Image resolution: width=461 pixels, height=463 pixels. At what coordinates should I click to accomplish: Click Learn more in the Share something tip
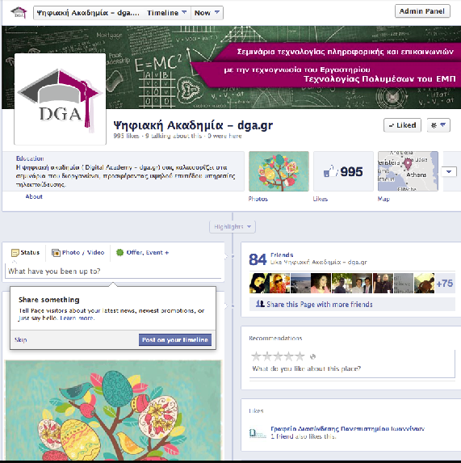(78, 318)
